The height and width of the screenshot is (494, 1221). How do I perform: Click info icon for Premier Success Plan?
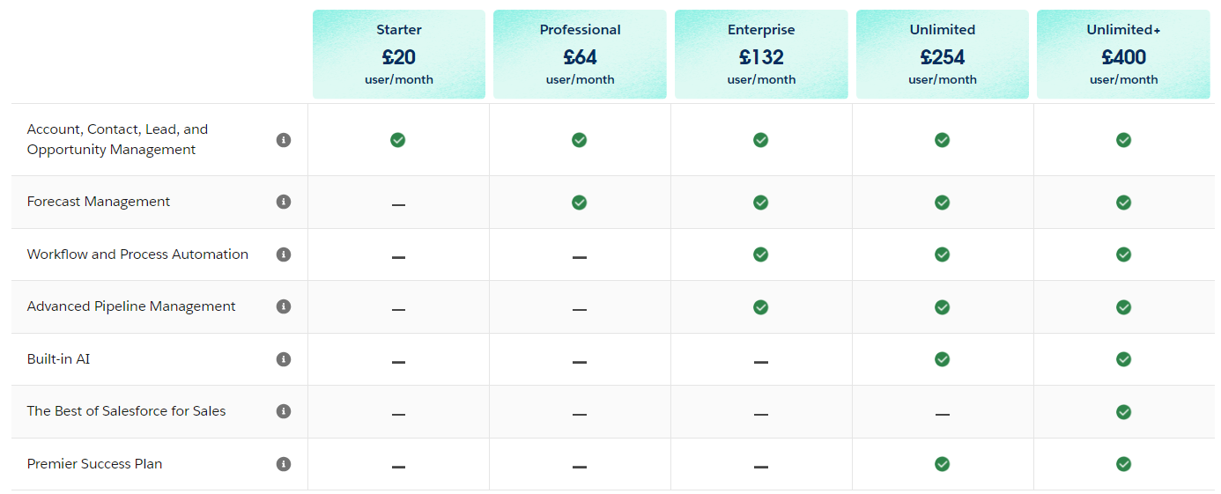(x=284, y=464)
